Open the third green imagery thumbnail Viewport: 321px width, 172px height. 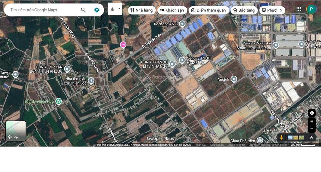click(302, 138)
